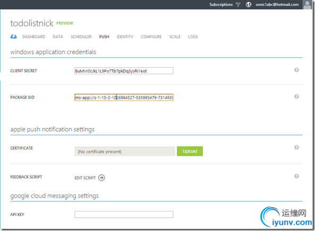Click the todolistnick title

[x=32, y=23]
